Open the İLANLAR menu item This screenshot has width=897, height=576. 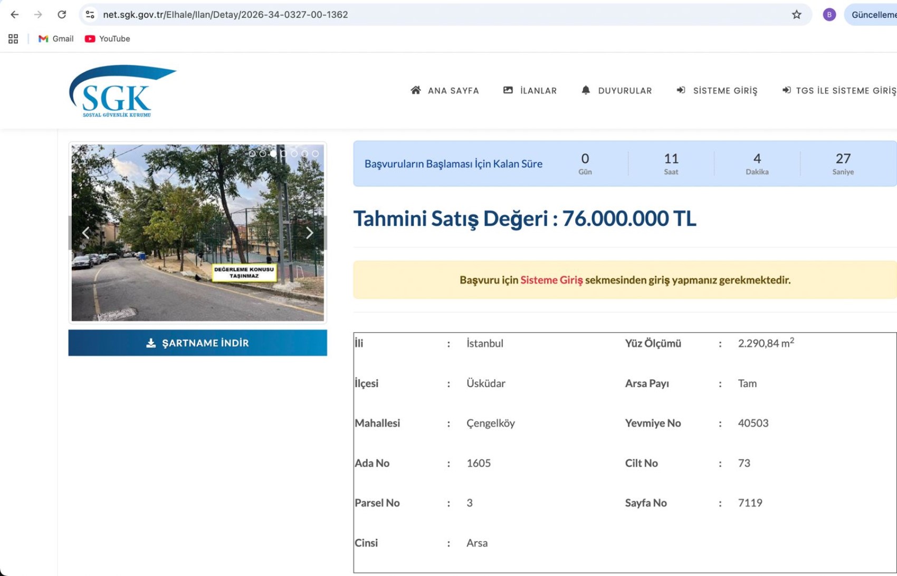pos(530,91)
